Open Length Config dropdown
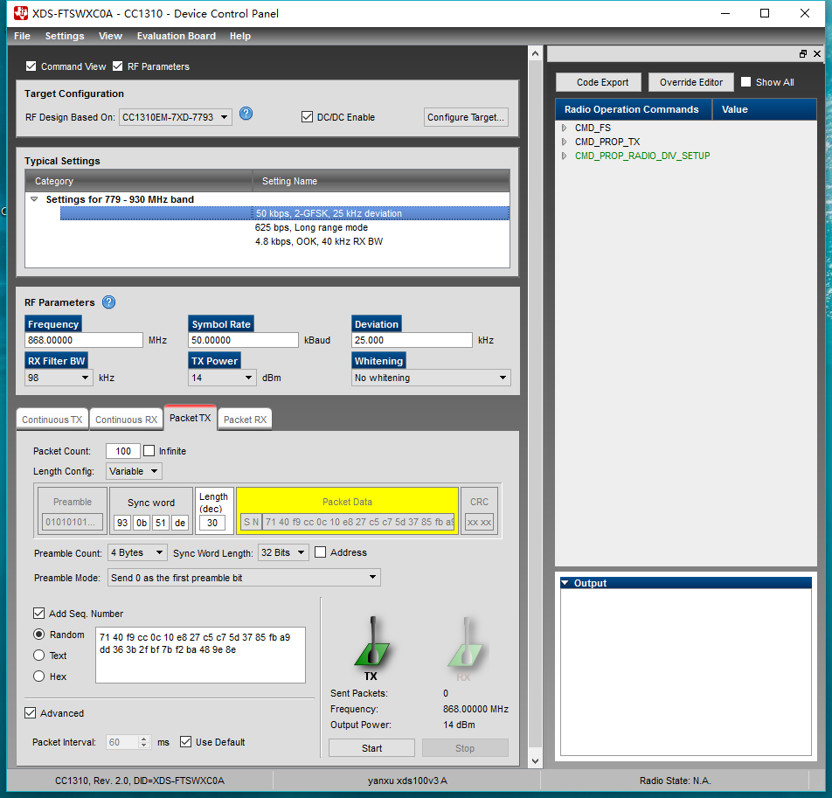Screen dimensions: 832x798 (134, 471)
